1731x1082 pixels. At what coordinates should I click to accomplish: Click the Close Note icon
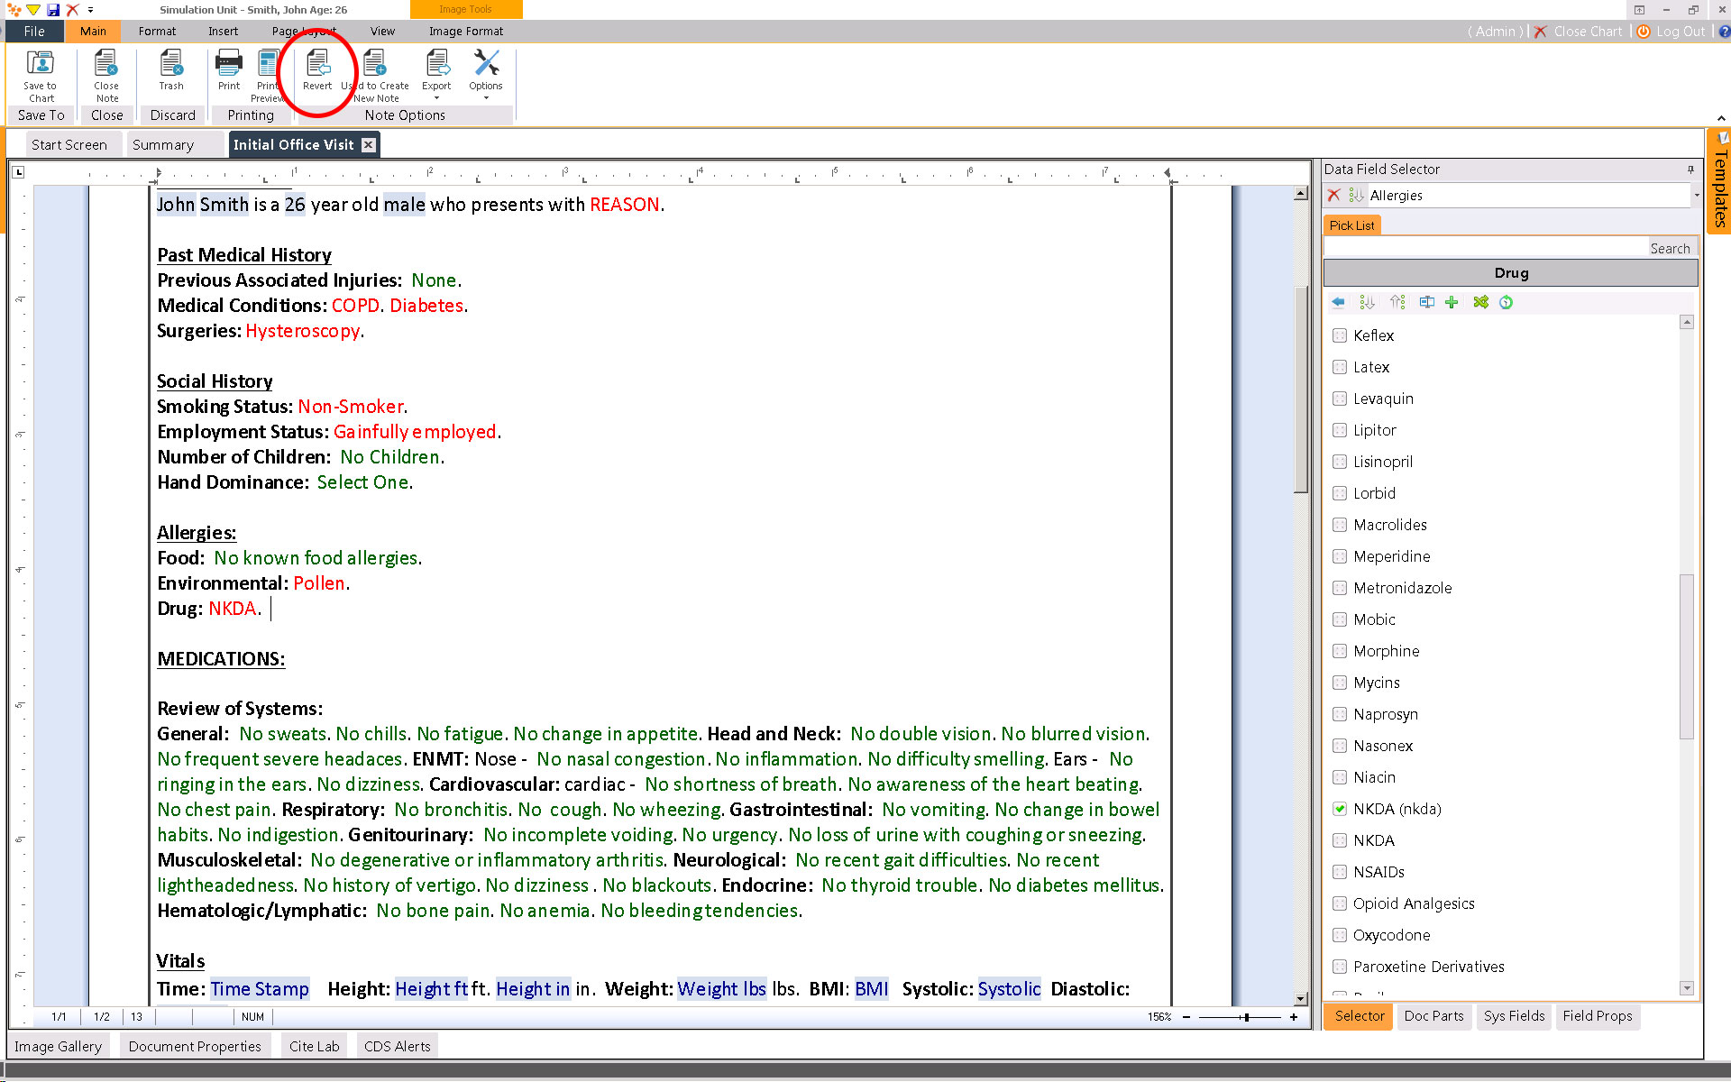click(x=106, y=76)
